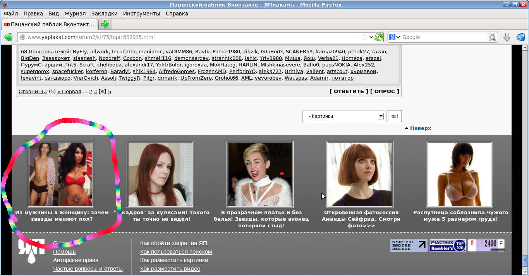Open the Правка menu
The image size is (529, 276).
tap(33, 14)
